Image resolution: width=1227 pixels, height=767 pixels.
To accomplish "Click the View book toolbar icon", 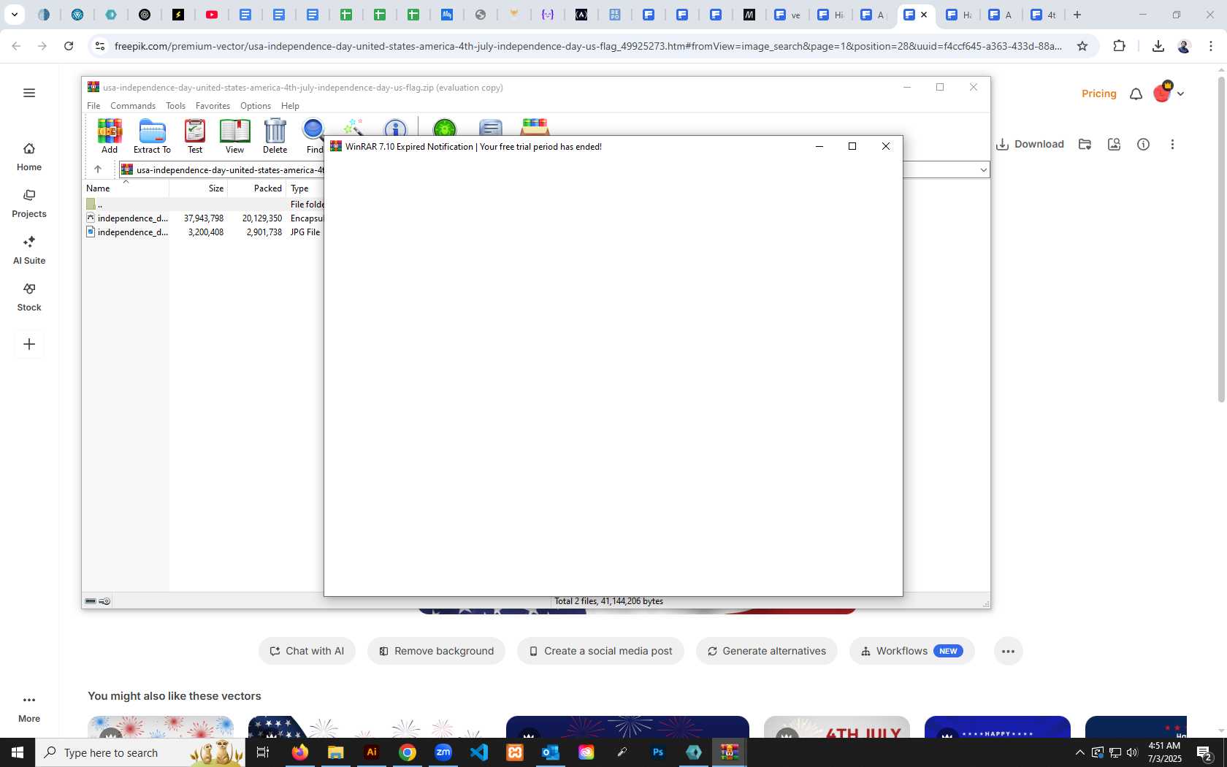I will [x=235, y=136].
